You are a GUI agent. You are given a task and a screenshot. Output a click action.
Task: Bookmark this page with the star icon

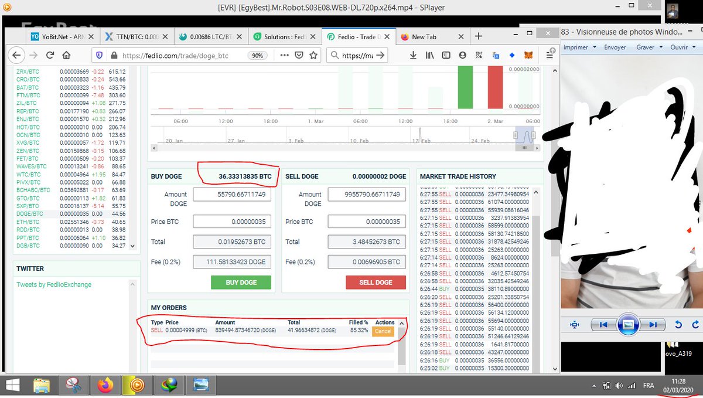pyautogui.click(x=313, y=55)
